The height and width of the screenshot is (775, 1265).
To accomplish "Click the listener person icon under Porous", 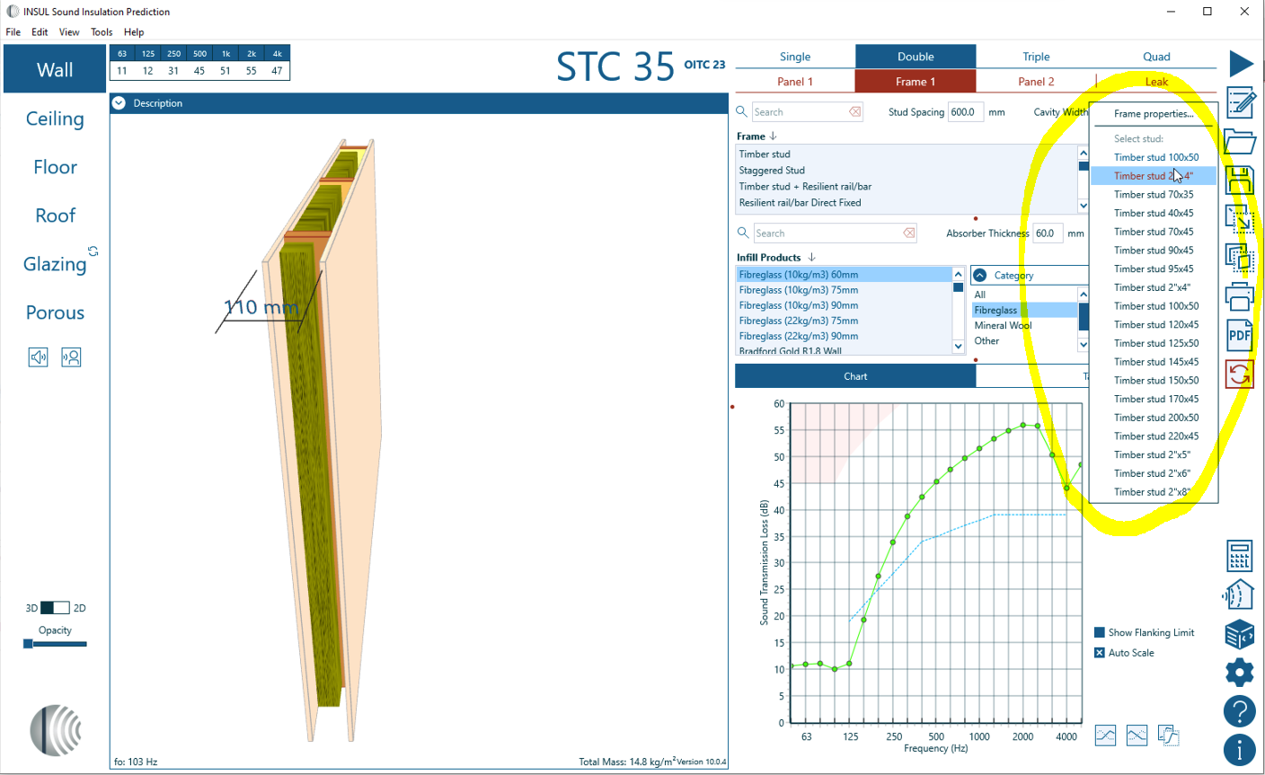I will (x=71, y=357).
